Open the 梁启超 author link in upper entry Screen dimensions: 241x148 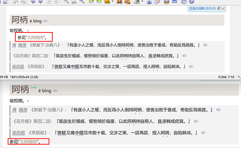[x=18, y=67]
